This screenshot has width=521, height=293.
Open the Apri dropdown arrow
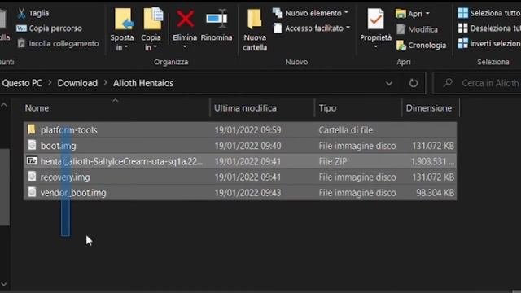pyautogui.click(x=427, y=14)
